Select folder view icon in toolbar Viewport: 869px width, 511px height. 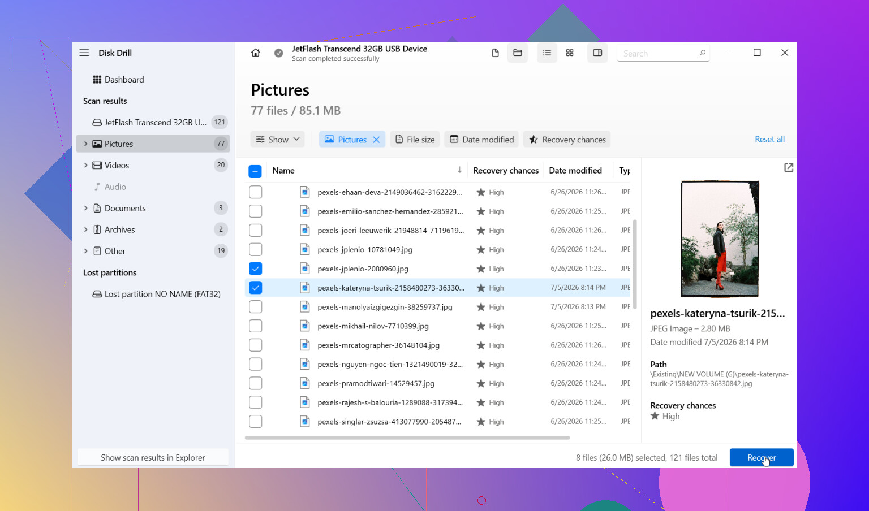(518, 53)
